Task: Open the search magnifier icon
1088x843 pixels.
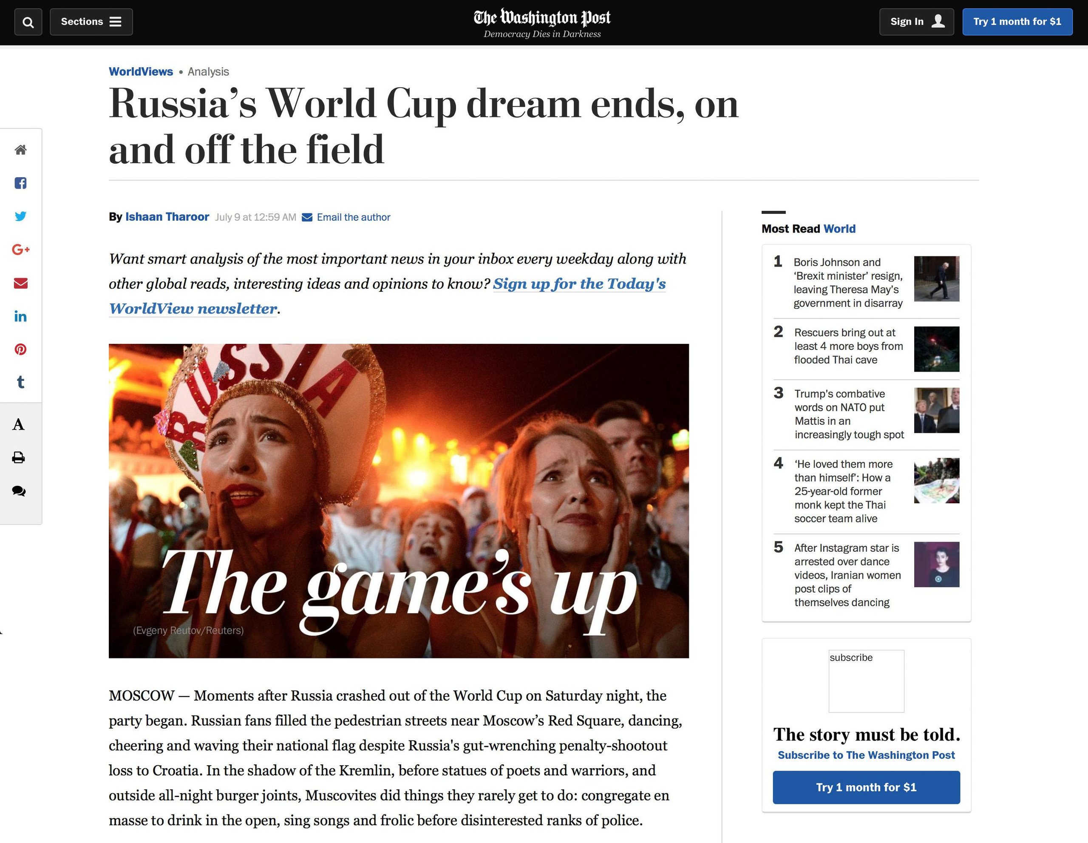Action: (x=28, y=22)
